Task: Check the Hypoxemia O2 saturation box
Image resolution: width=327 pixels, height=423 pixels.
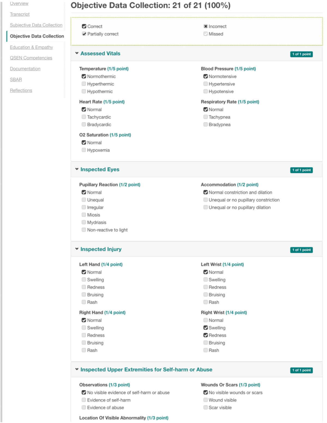Action: click(x=84, y=150)
